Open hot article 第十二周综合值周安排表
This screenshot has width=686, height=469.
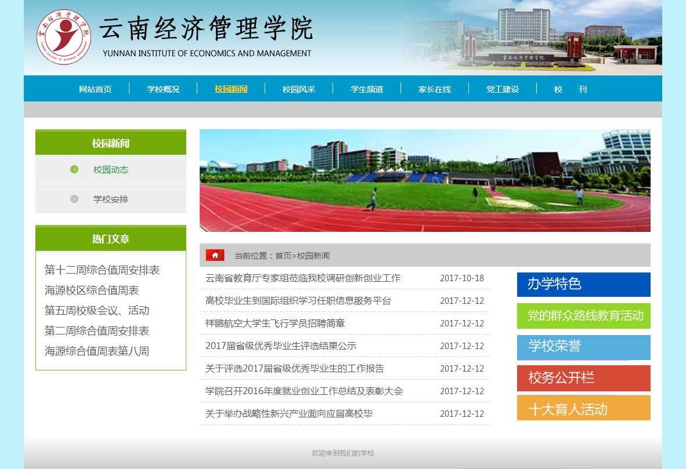pyautogui.click(x=102, y=270)
